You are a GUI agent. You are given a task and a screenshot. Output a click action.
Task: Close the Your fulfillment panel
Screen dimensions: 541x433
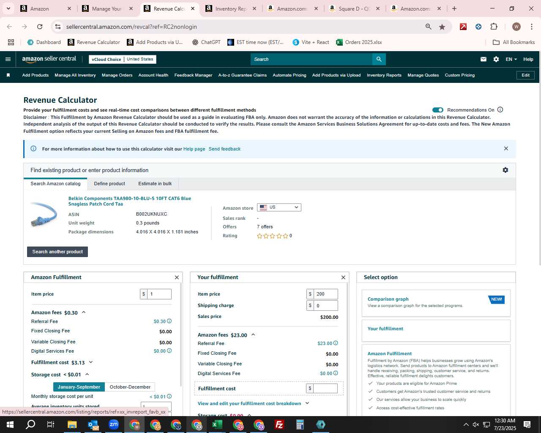(343, 277)
